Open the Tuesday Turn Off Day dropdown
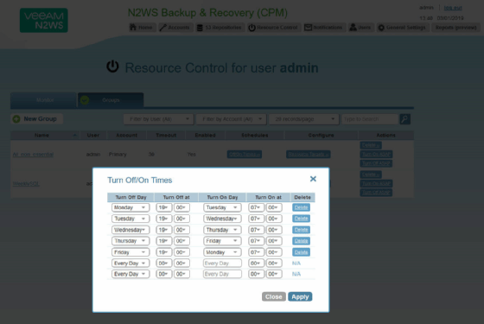484x324 pixels. [x=131, y=219]
